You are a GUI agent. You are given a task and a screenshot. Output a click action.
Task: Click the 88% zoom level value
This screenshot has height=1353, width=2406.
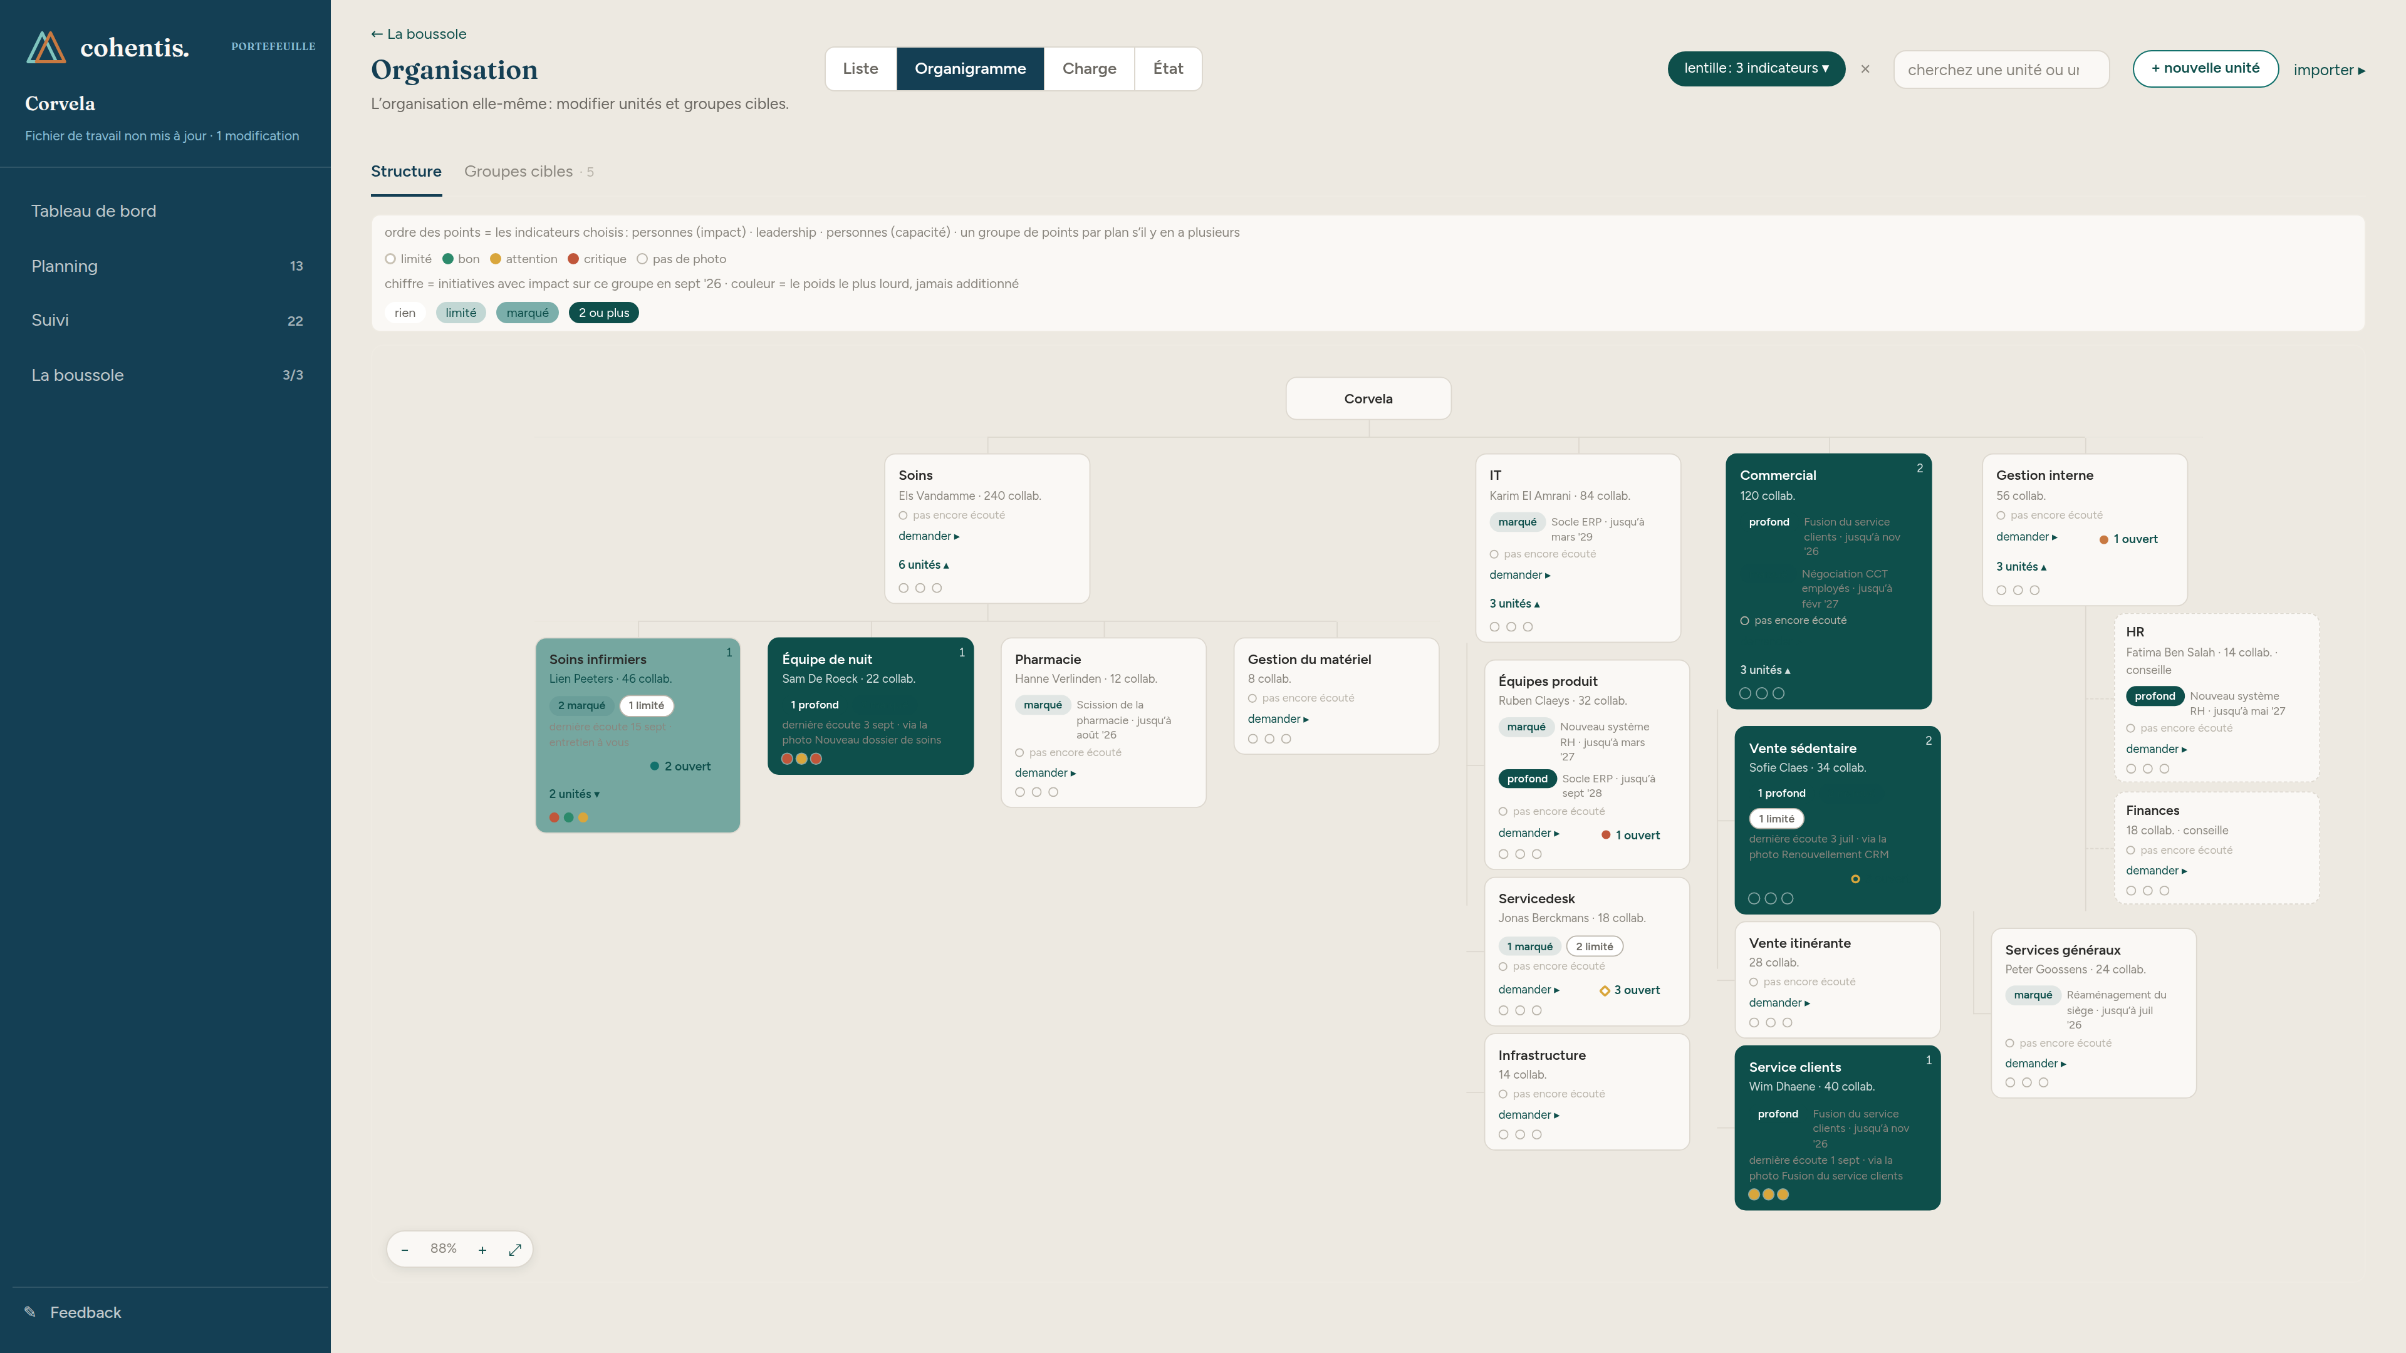(444, 1248)
